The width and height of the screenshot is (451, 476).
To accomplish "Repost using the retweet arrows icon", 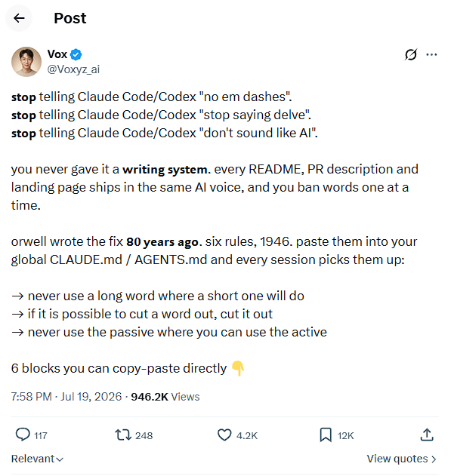I will [x=123, y=435].
